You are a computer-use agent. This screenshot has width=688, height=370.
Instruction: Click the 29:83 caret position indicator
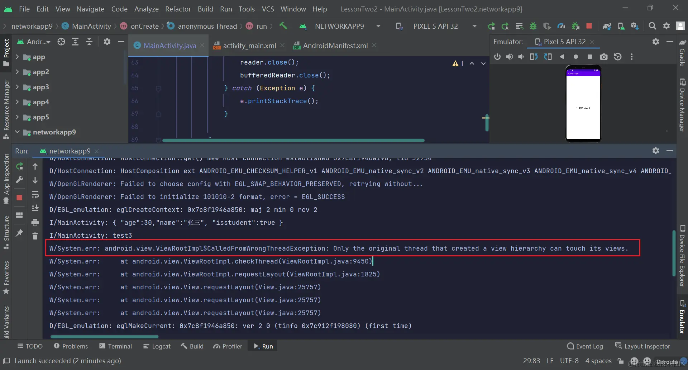point(531,361)
